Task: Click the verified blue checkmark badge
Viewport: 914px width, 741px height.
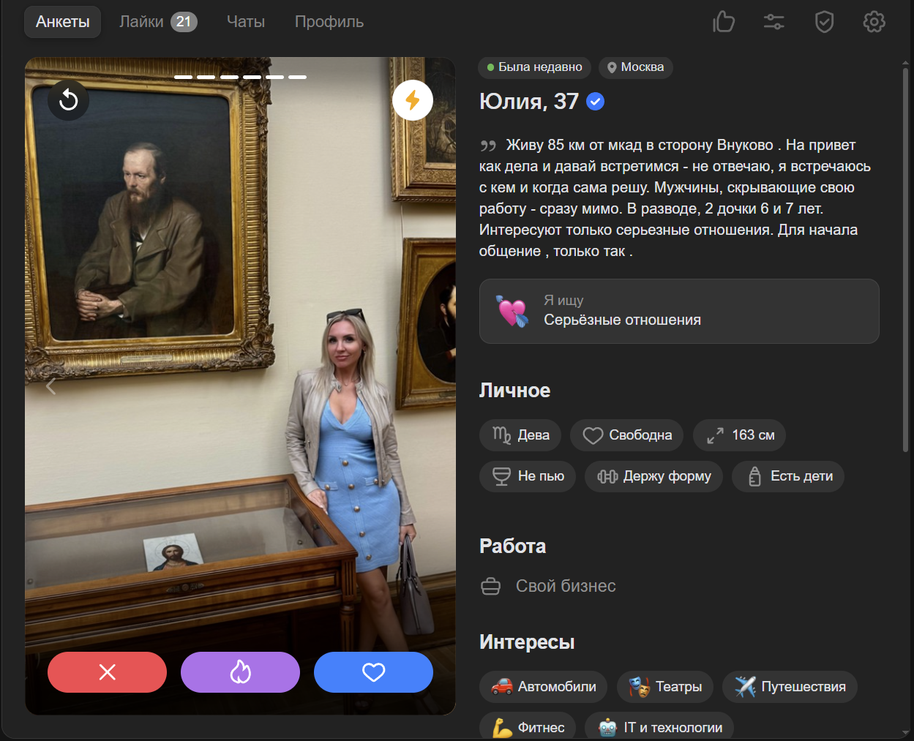Action: pos(596,102)
